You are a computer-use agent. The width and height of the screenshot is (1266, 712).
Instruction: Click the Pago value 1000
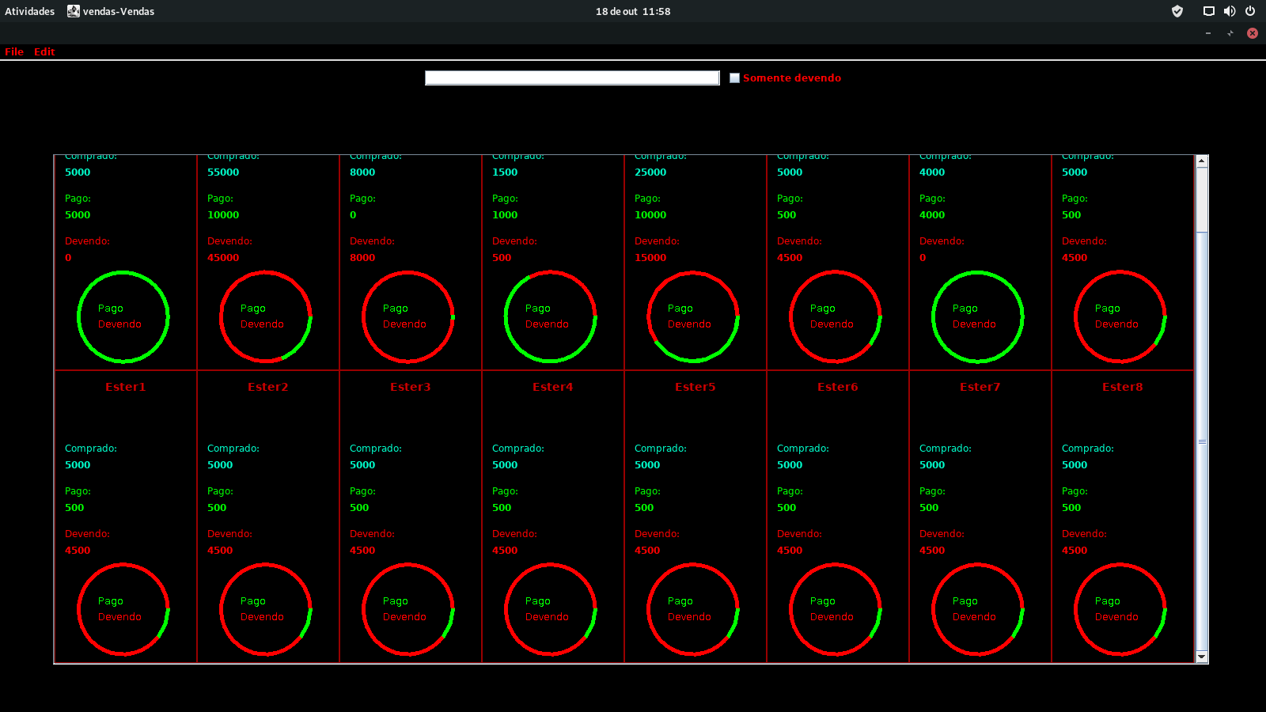pos(505,215)
